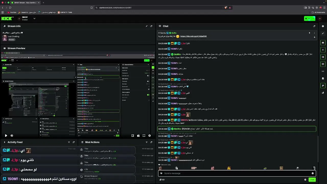Pop out the Activity Feed panel
The height and width of the screenshot is (184, 327).
[74, 142]
